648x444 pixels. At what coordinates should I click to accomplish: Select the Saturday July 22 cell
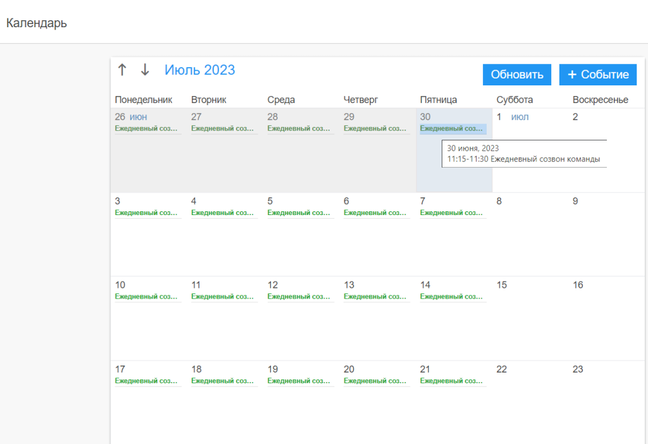pos(530,402)
